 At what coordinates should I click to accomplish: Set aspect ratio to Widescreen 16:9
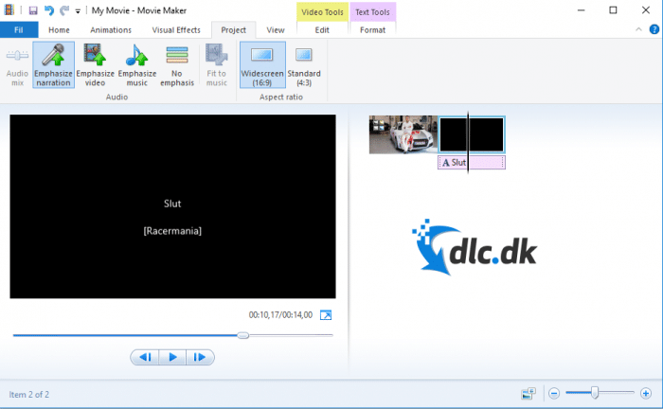(262, 65)
